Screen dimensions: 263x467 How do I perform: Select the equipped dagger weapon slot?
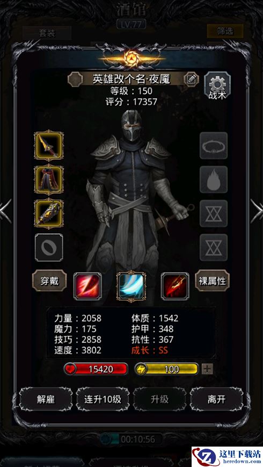[x=49, y=146]
